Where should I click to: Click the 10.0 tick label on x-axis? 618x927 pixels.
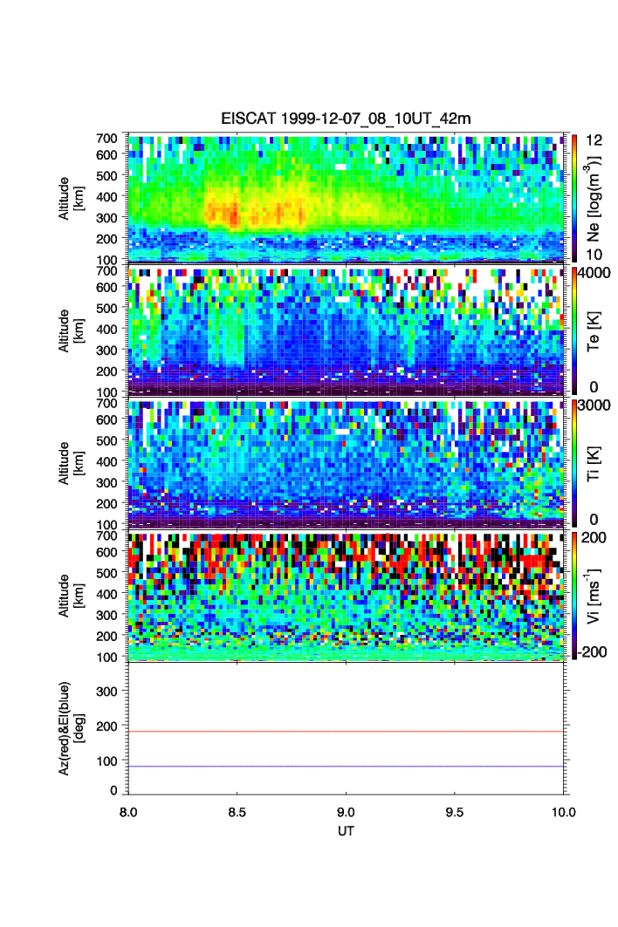click(564, 811)
